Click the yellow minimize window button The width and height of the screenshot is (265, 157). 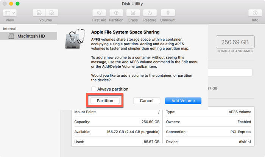[x=11, y=3]
